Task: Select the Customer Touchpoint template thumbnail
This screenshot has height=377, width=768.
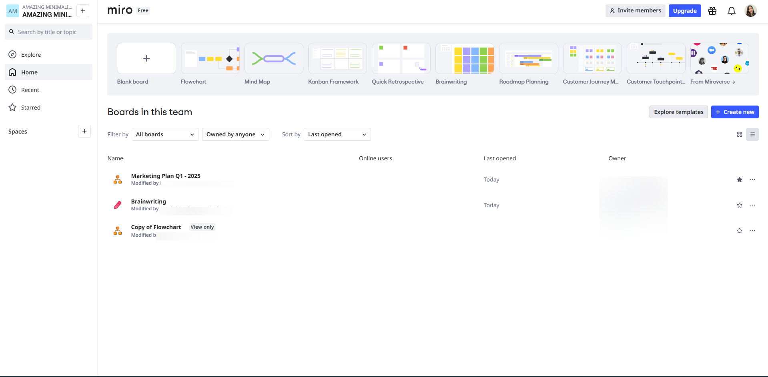Action: (656, 58)
